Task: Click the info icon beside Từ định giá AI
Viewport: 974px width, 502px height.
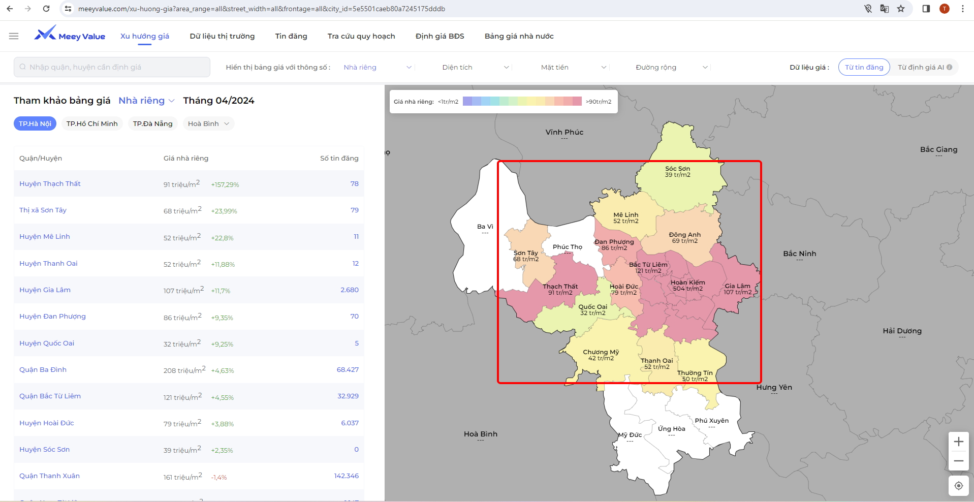Action: [x=949, y=67]
